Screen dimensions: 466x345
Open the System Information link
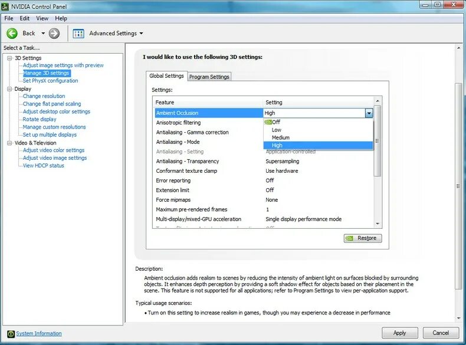(x=39, y=333)
